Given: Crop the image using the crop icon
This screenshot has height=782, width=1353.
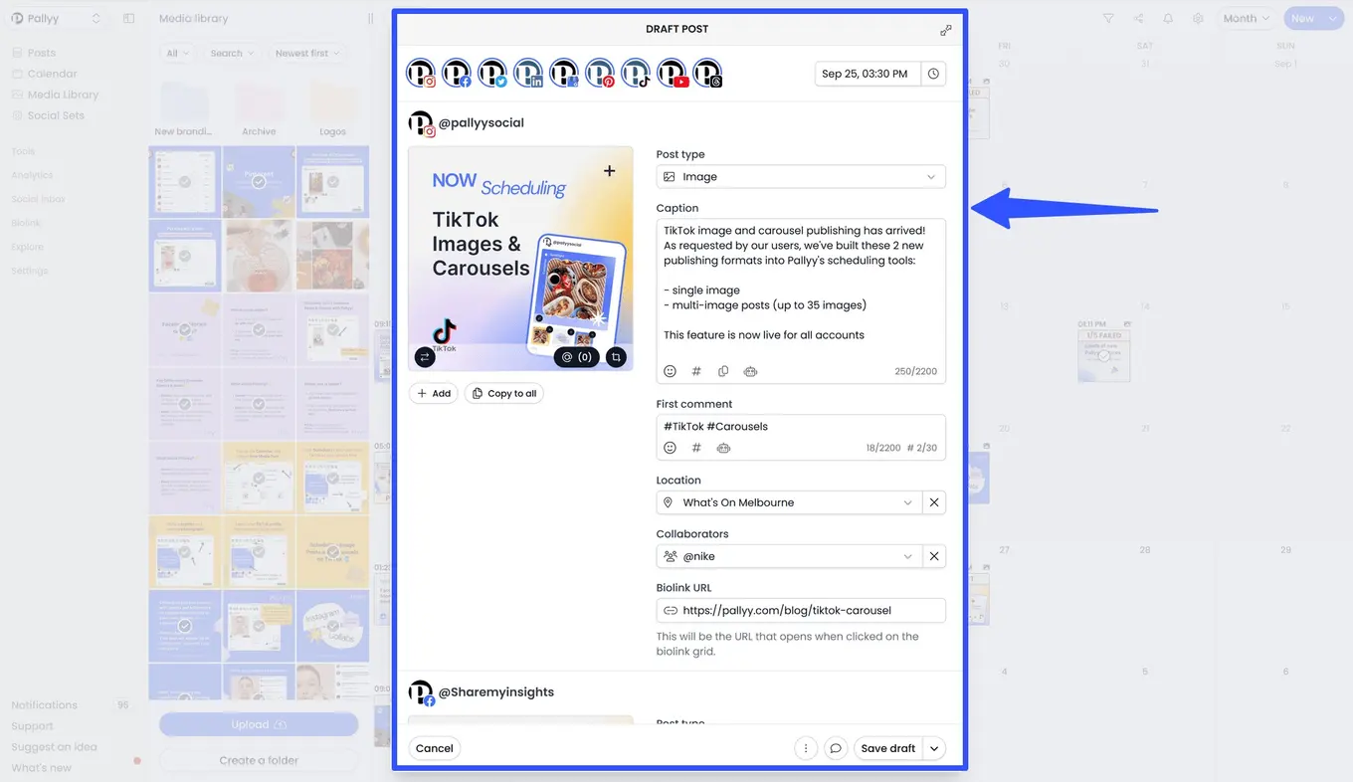Looking at the screenshot, I should coord(615,356).
